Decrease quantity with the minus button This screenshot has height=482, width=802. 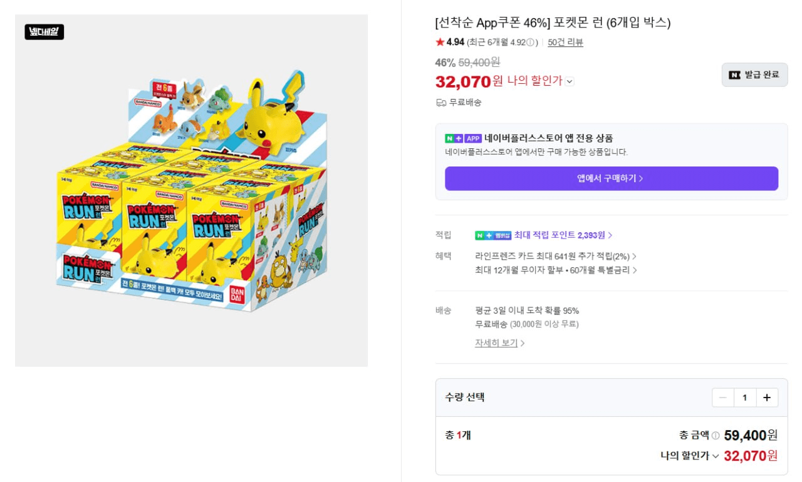(x=723, y=397)
